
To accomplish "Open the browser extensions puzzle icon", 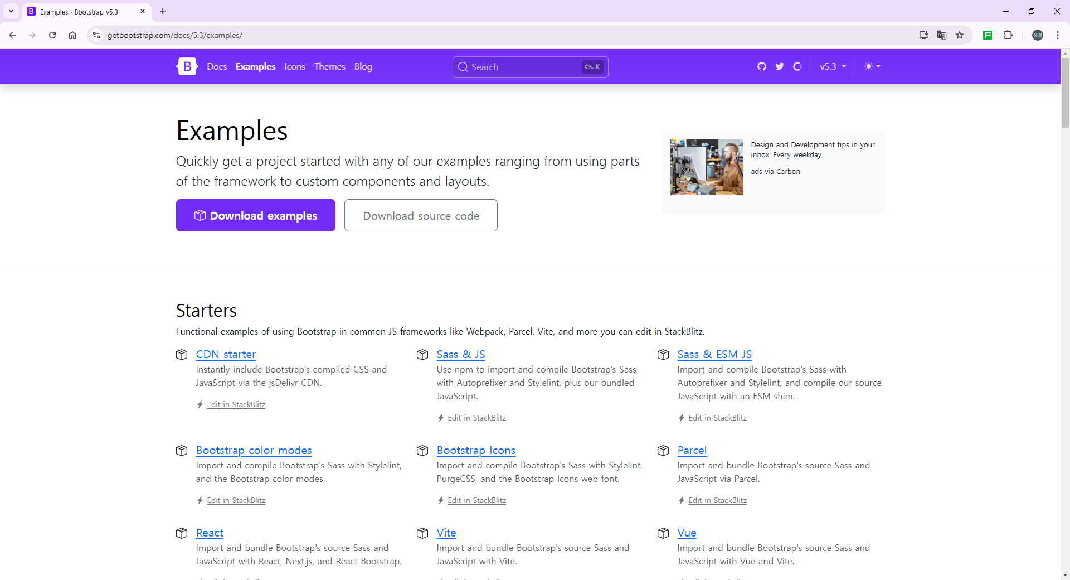I will (1008, 35).
